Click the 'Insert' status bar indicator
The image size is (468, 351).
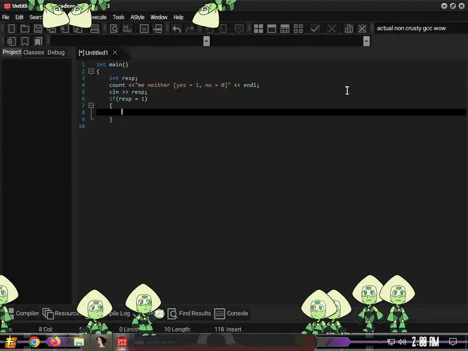(234, 329)
